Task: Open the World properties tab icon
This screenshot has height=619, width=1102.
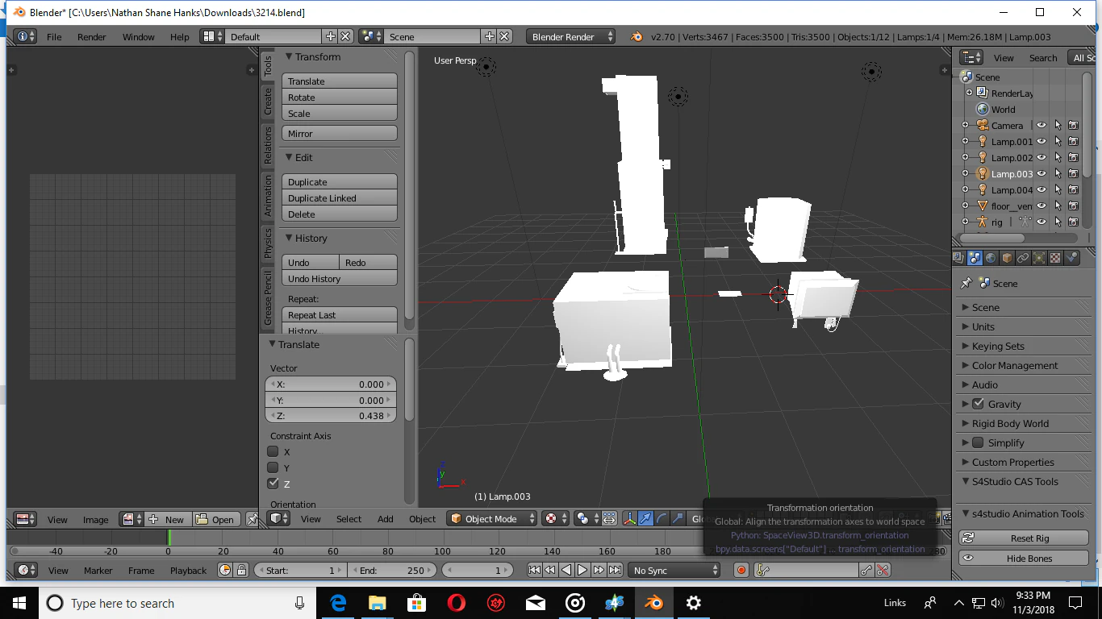Action: [991, 258]
